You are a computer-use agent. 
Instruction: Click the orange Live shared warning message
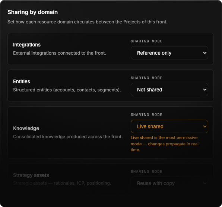[165, 144]
